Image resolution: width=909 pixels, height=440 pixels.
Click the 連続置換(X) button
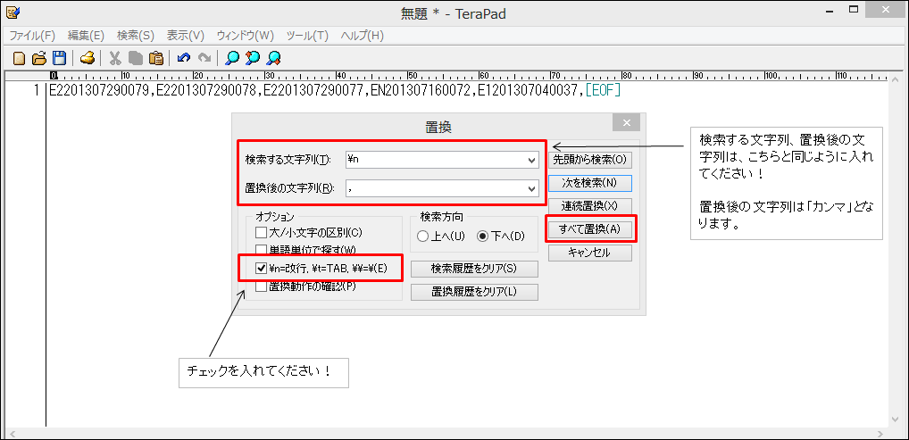pyautogui.click(x=589, y=206)
